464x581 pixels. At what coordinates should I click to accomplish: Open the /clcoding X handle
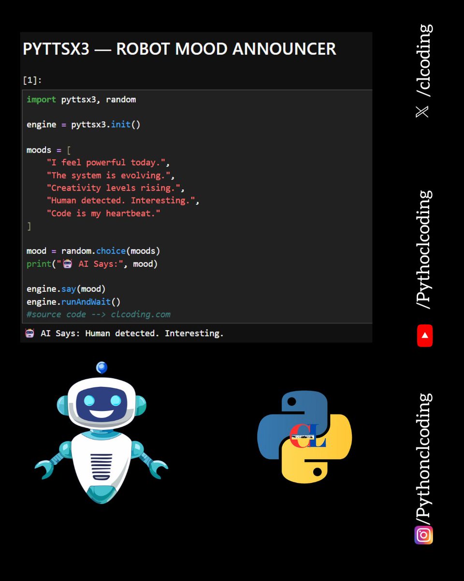click(x=424, y=61)
